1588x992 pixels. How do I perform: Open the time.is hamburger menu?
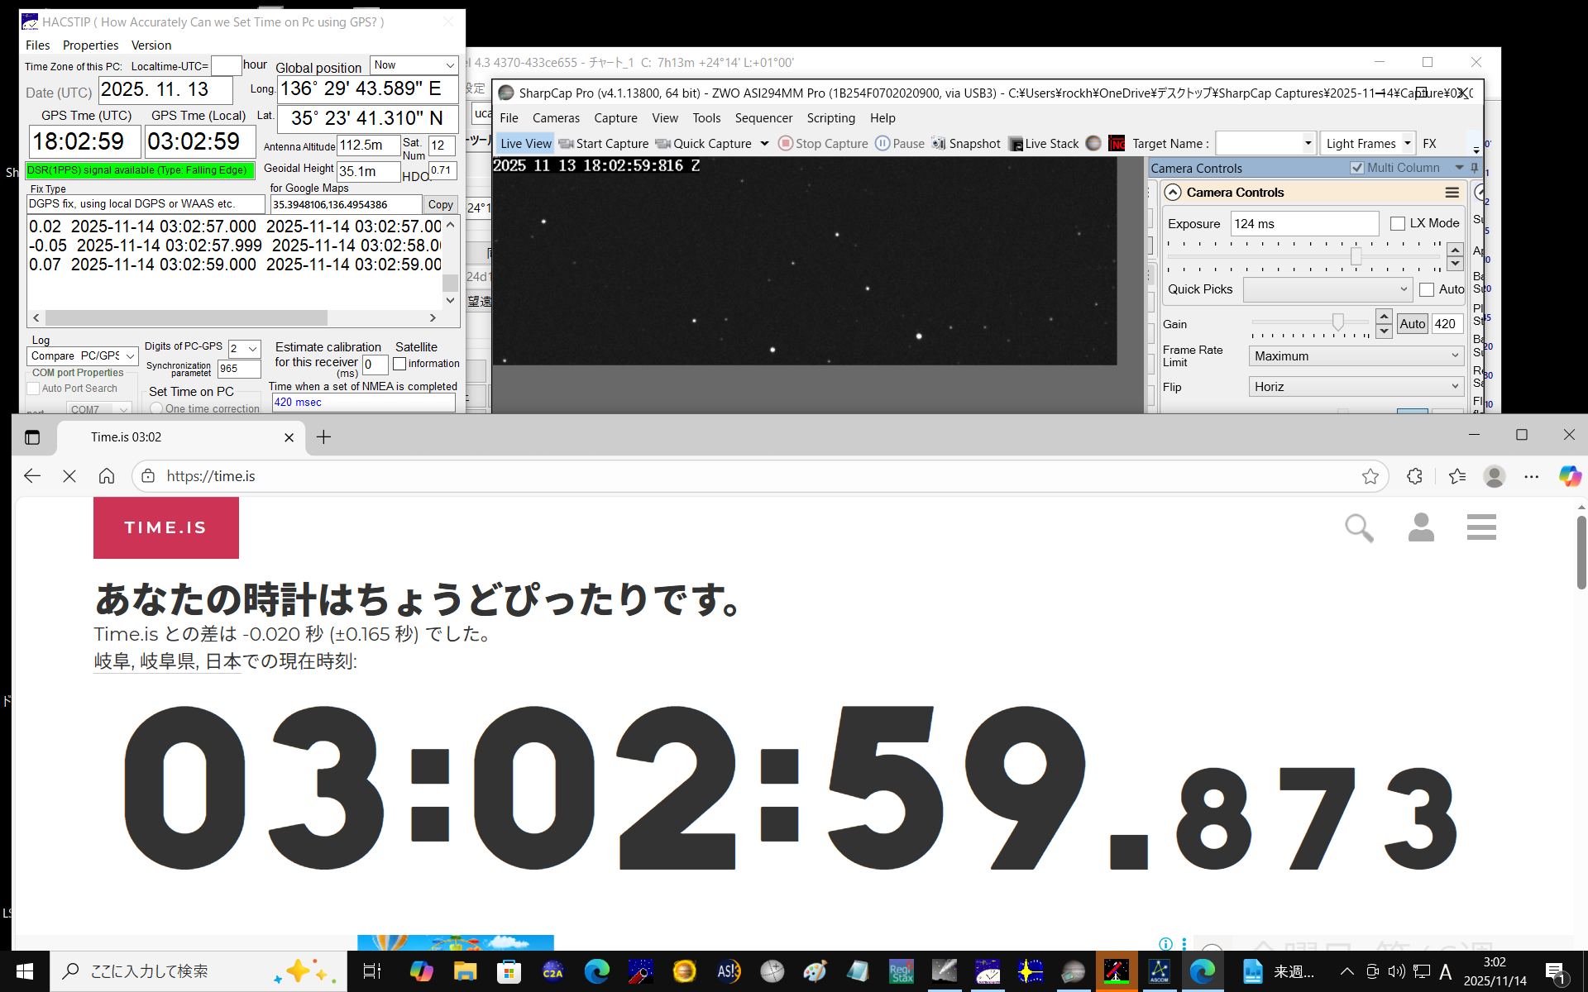tap(1481, 527)
